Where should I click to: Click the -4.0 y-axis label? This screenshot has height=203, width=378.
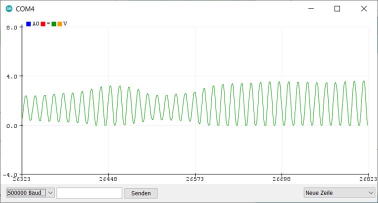[10, 174]
